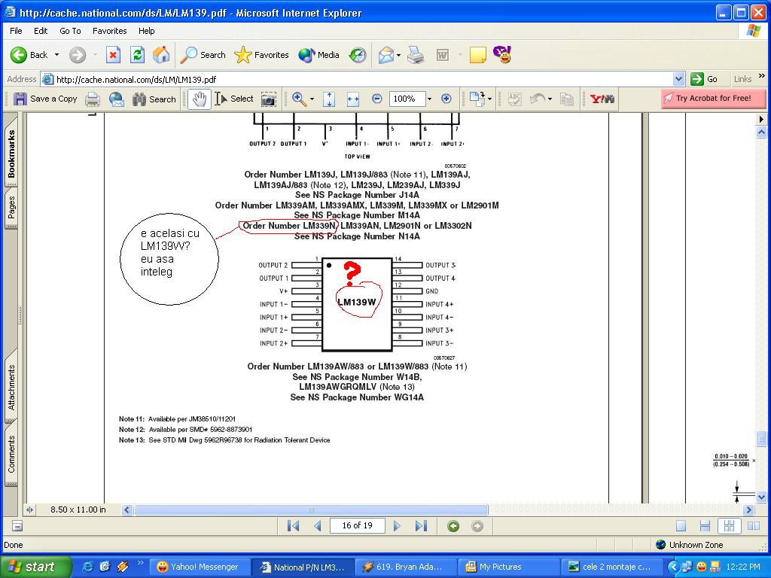Select Facing pages layout
This screenshot has width=771, height=578.
[x=753, y=526]
